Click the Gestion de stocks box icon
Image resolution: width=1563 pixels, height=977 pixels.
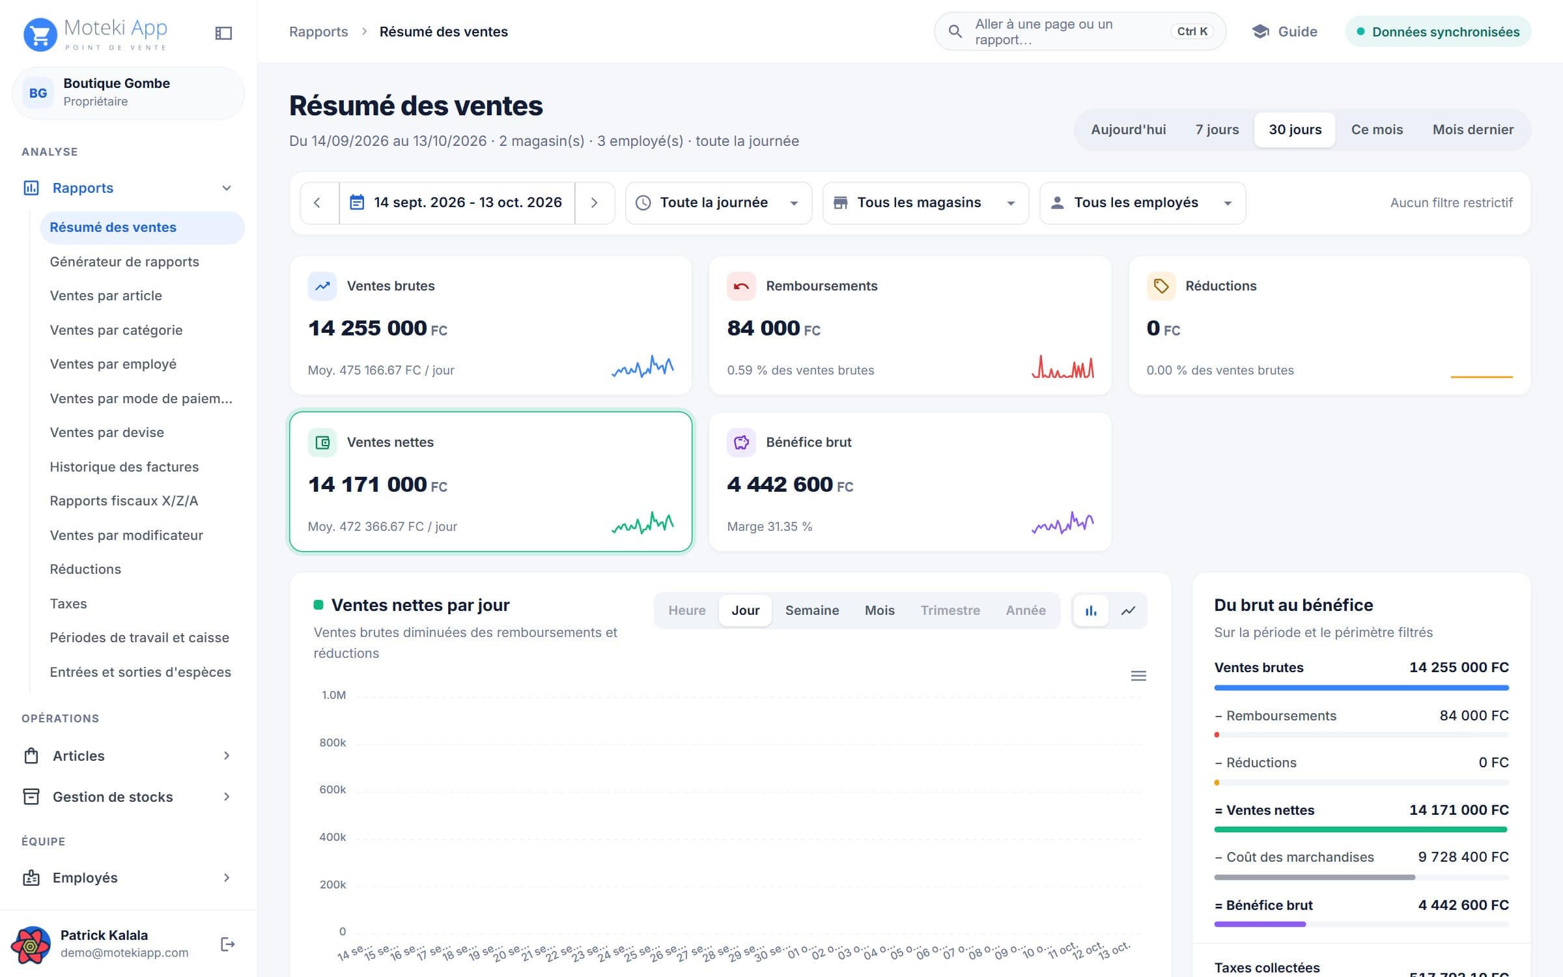click(x=31, y=797)
